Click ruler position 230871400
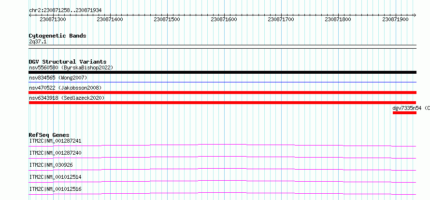 110,20
